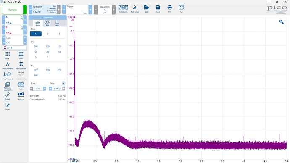Go to next waveform with plus
Screen dimensions: 290x163
pos(114,10)
